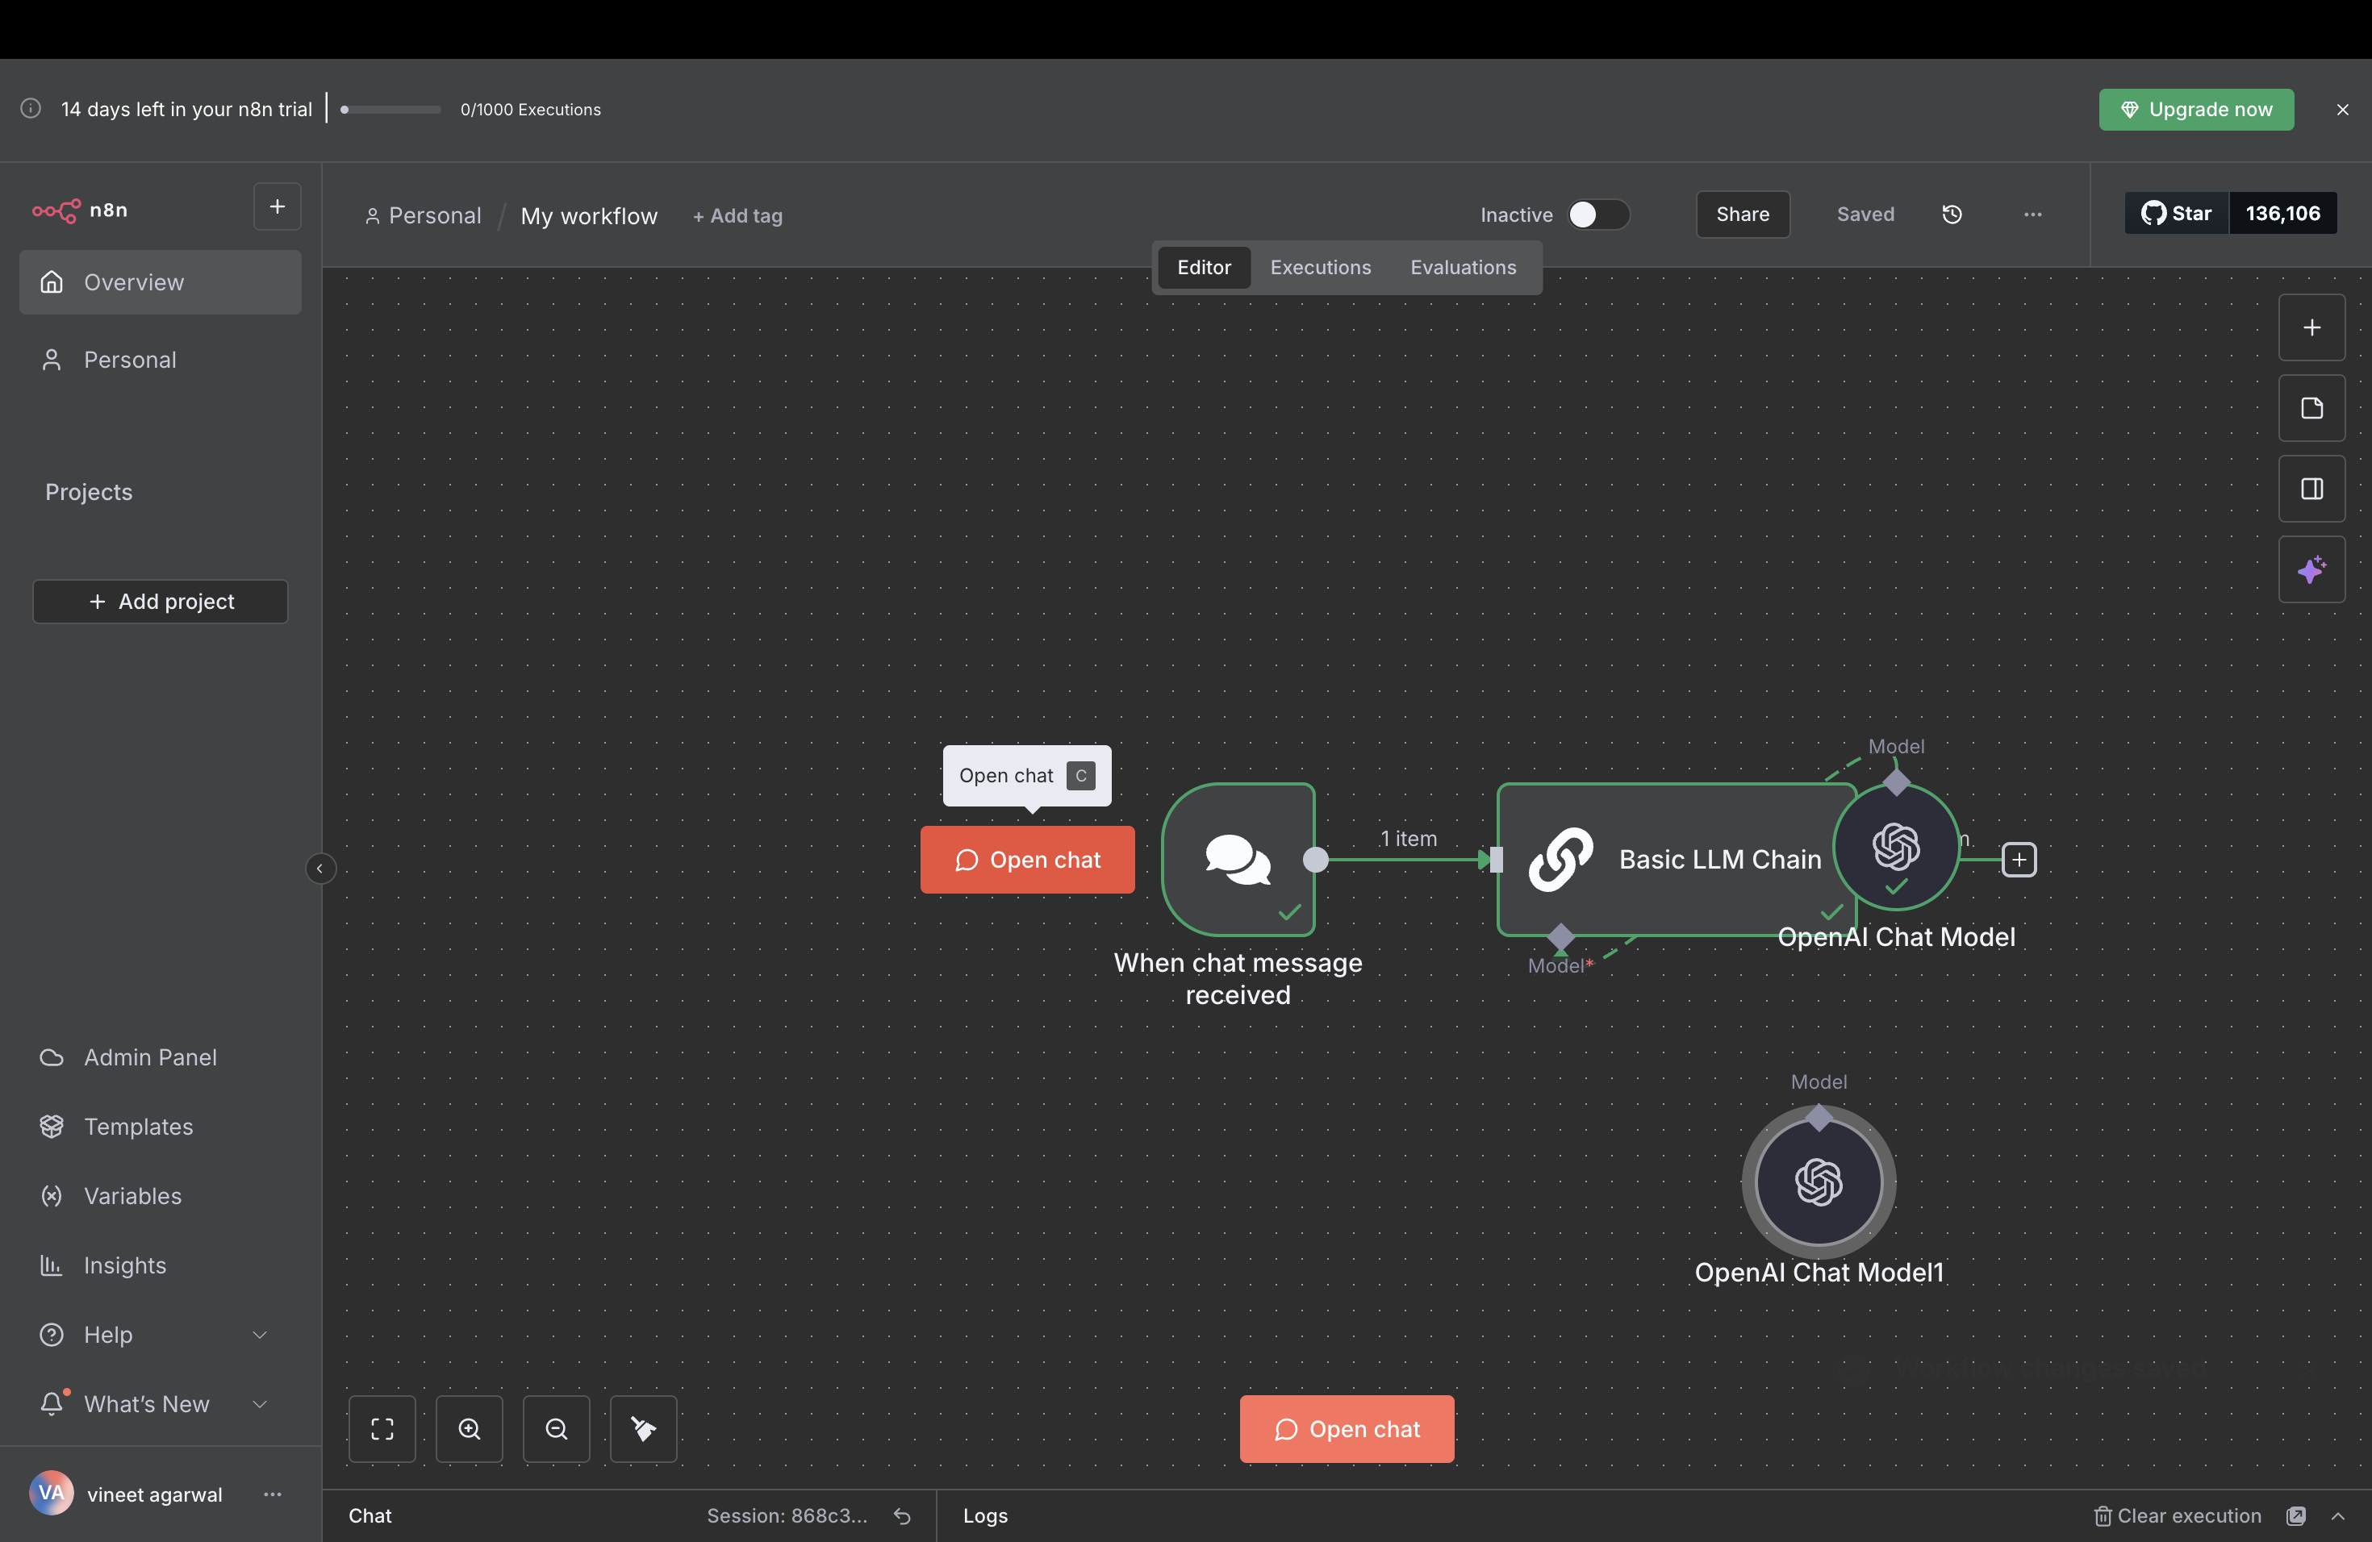Image resolution: width=2372 pixels, height=1542 pixels.
Task: Click the trial executions progress bar
Action: [x=388, y=110]
